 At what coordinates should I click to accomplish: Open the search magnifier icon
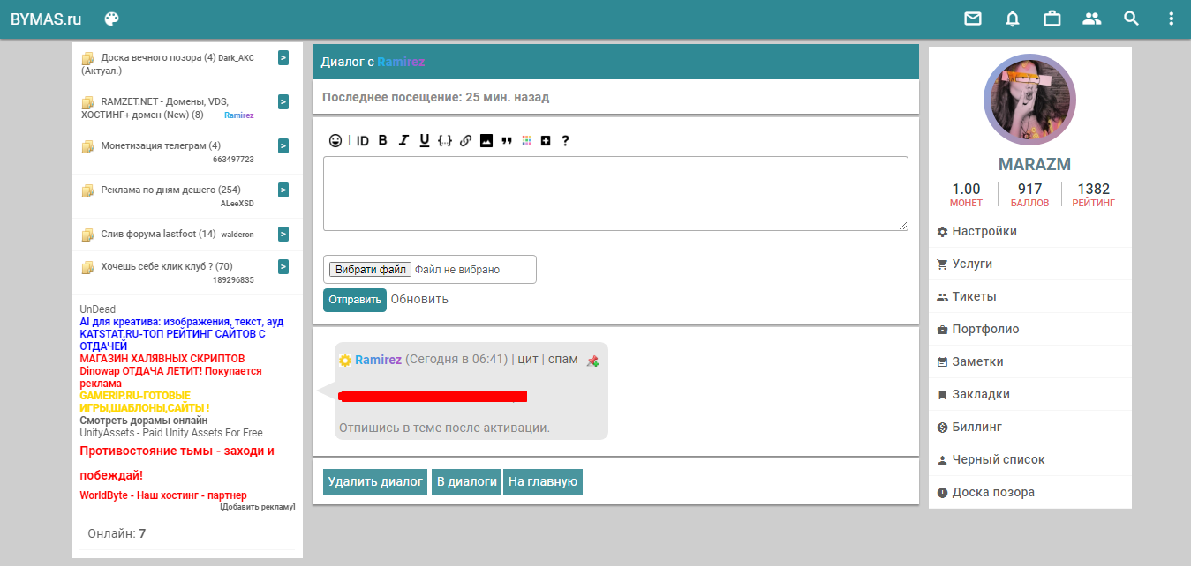[1131, 19]
